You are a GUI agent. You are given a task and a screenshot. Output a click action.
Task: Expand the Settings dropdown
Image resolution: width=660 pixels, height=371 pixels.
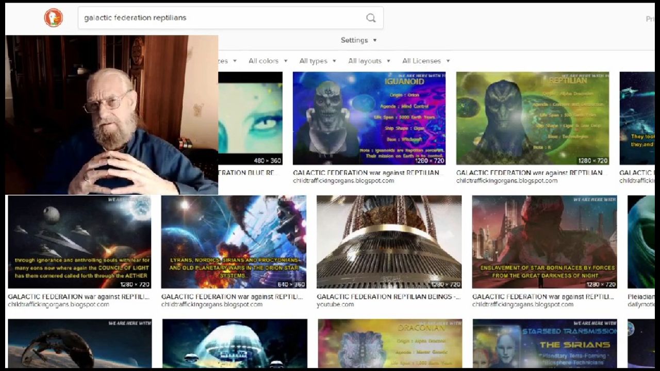click(x=358, y=40)
